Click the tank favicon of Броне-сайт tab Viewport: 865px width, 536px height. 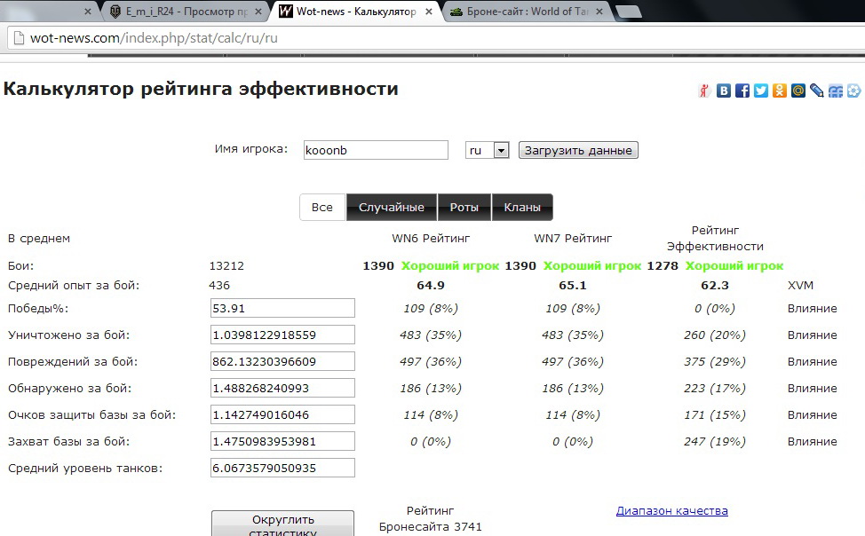tap(456, 12)
